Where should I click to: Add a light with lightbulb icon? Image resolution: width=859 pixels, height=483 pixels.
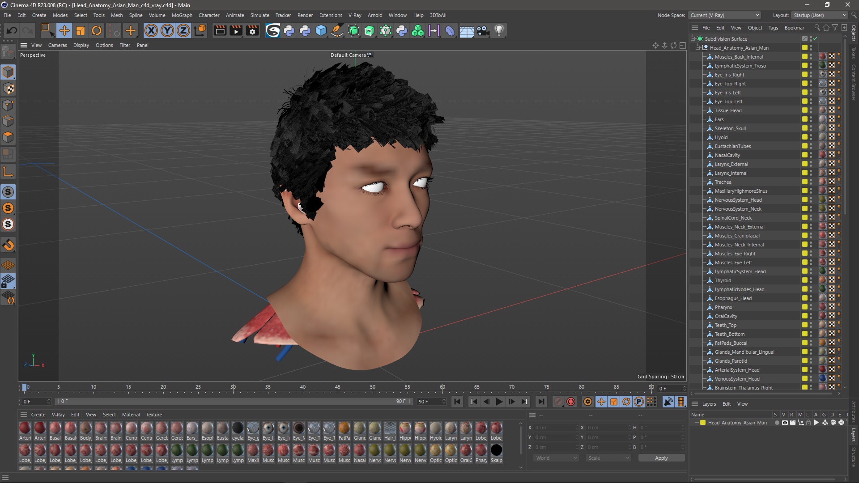(x=499, y=30)
